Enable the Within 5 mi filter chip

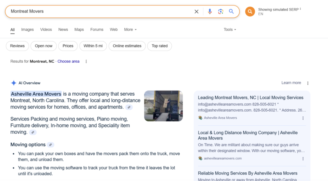93,46
